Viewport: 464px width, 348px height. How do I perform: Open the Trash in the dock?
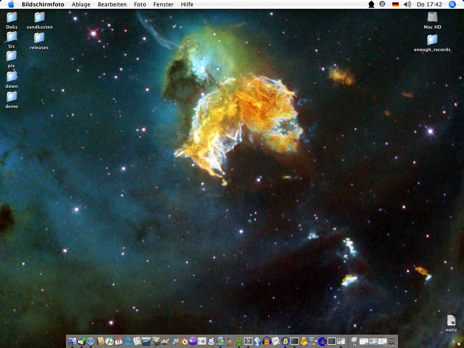pyautogui.click(x=391, y=341)
